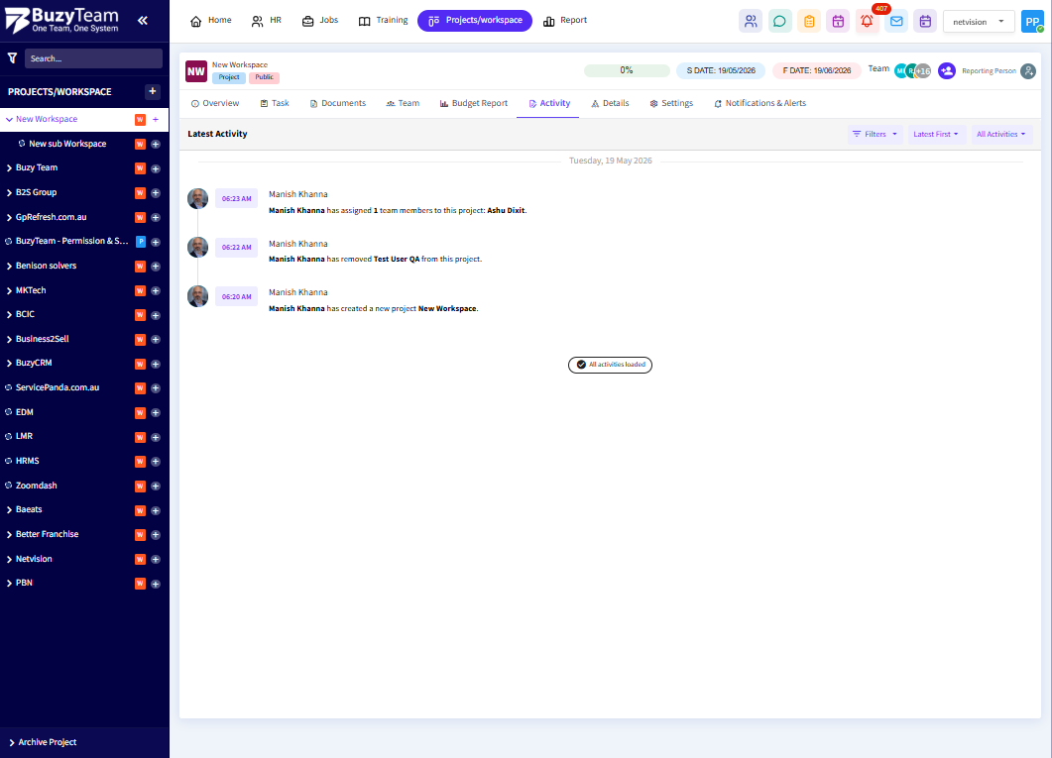The height and width of the screenshot is (758, 1052).
Task: Open the team members icon in header
Action: coord(751,22)
